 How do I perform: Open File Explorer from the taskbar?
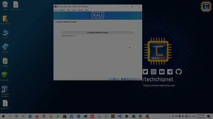pos(51,116)
